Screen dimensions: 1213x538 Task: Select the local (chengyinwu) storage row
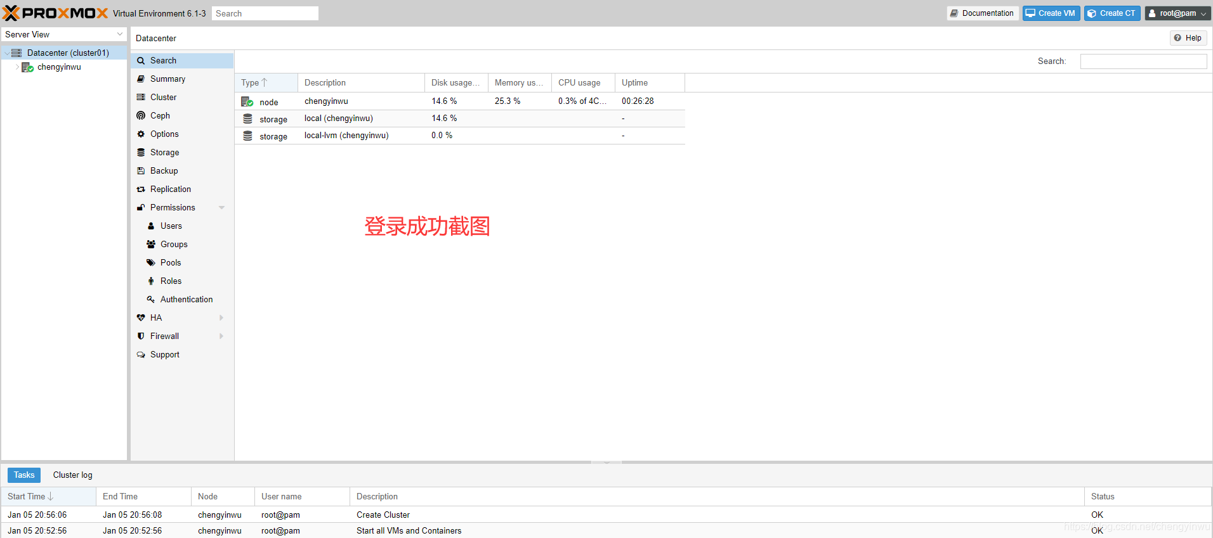[460, 118]
